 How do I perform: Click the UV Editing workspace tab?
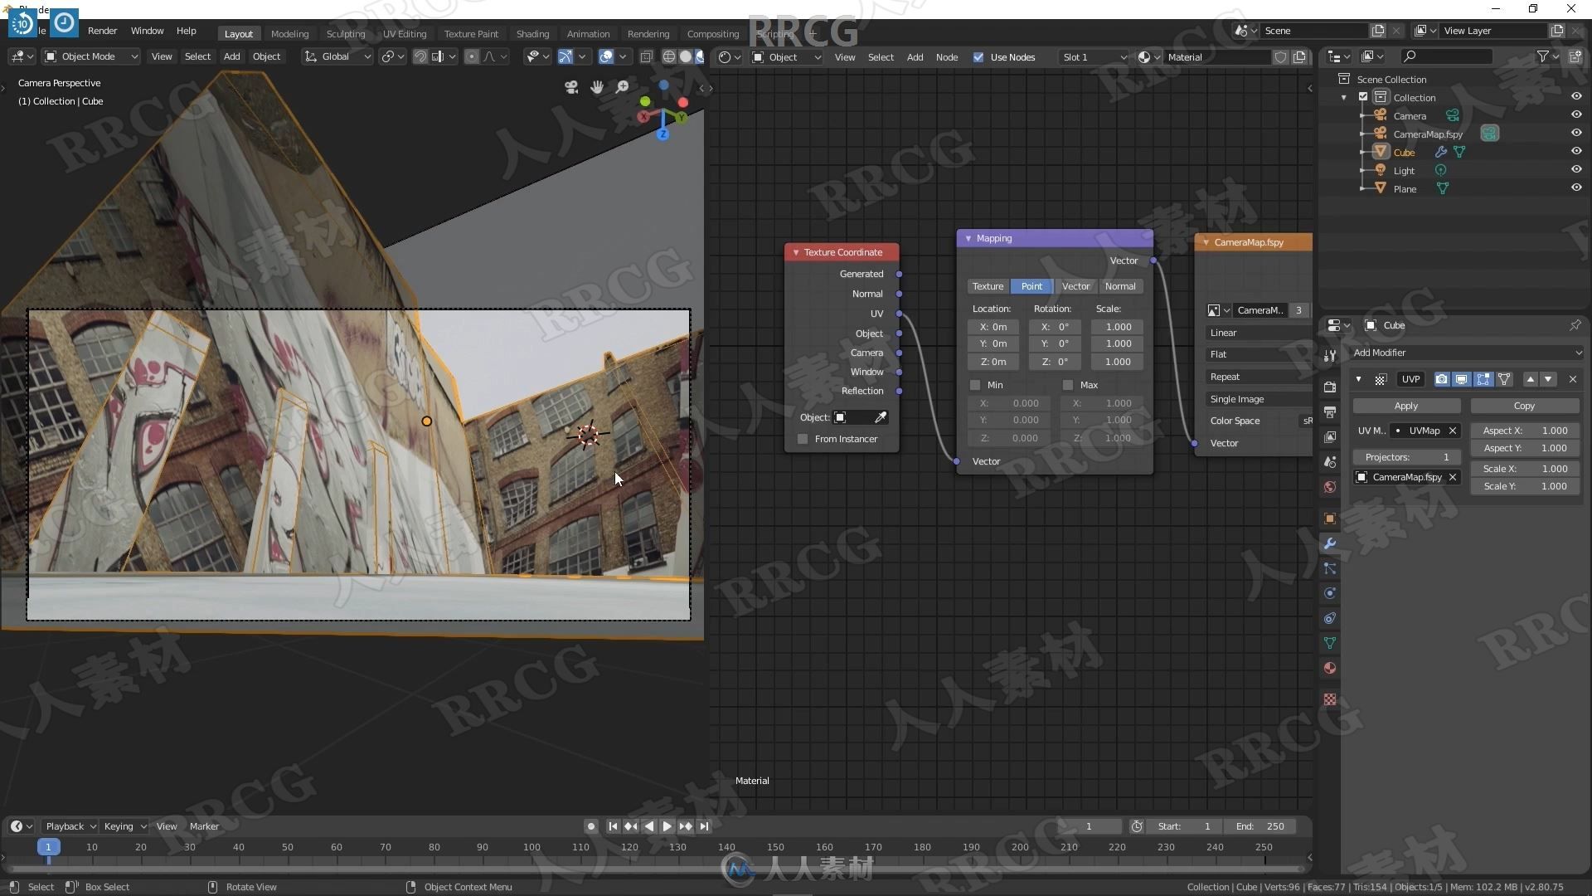click(x=405, y=33)
